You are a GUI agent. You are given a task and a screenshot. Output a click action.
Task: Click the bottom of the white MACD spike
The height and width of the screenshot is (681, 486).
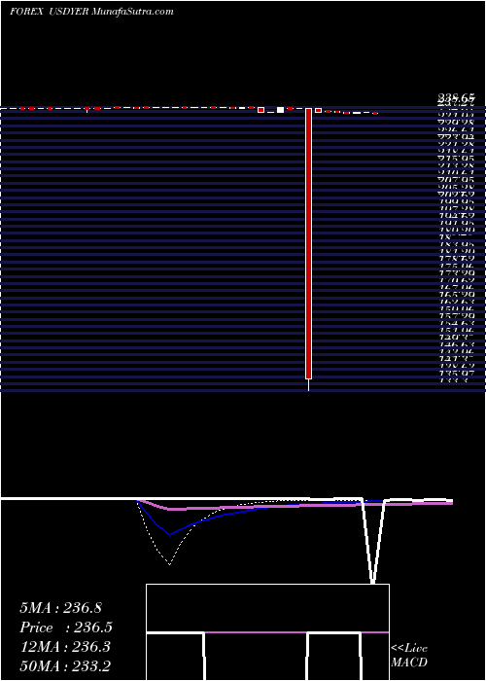point(372,580)
